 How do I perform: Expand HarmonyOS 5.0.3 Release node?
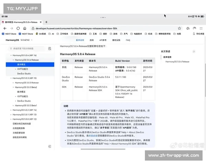[x=13, y=83]
